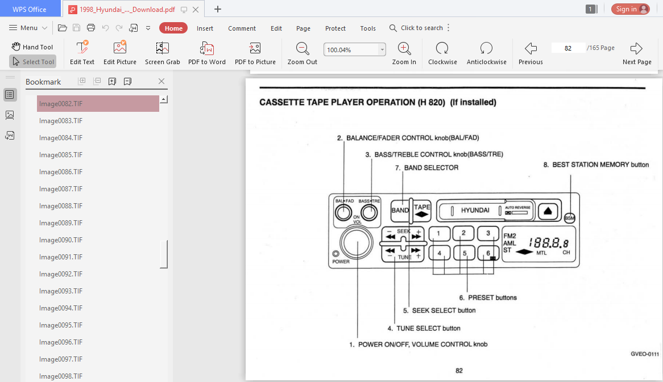The height and width of the screenshot is (382, 663).
Task: Open the Insert tab
Action: (205, 28)
